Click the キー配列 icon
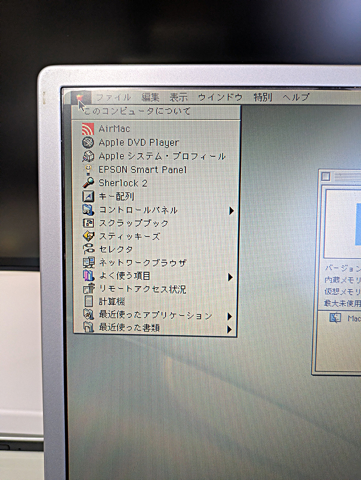Image resolution: width=361 pixels, height=480 pixels. (88, 197)
